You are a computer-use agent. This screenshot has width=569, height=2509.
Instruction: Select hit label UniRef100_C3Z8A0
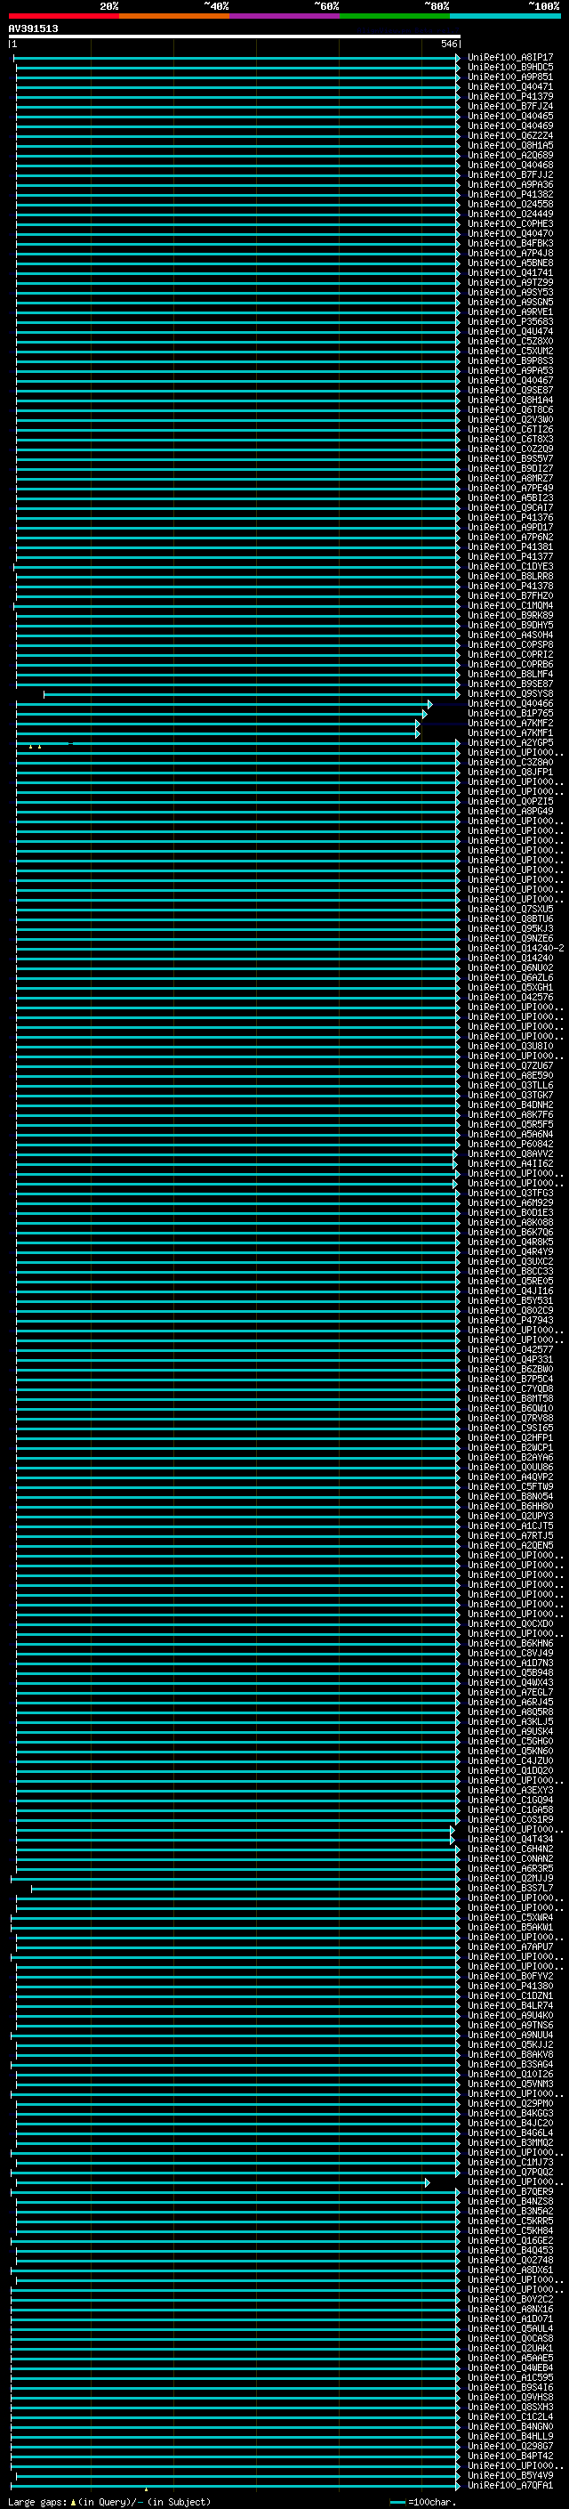click(x=509, y=762)
